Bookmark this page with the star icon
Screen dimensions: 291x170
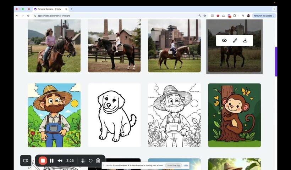[x=204, y=16]
